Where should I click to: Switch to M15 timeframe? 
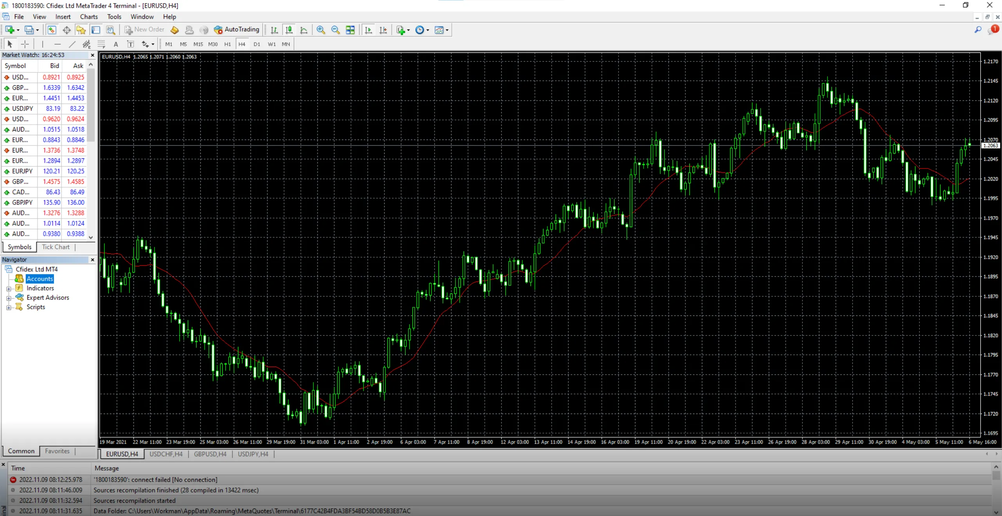coord(198,44)
